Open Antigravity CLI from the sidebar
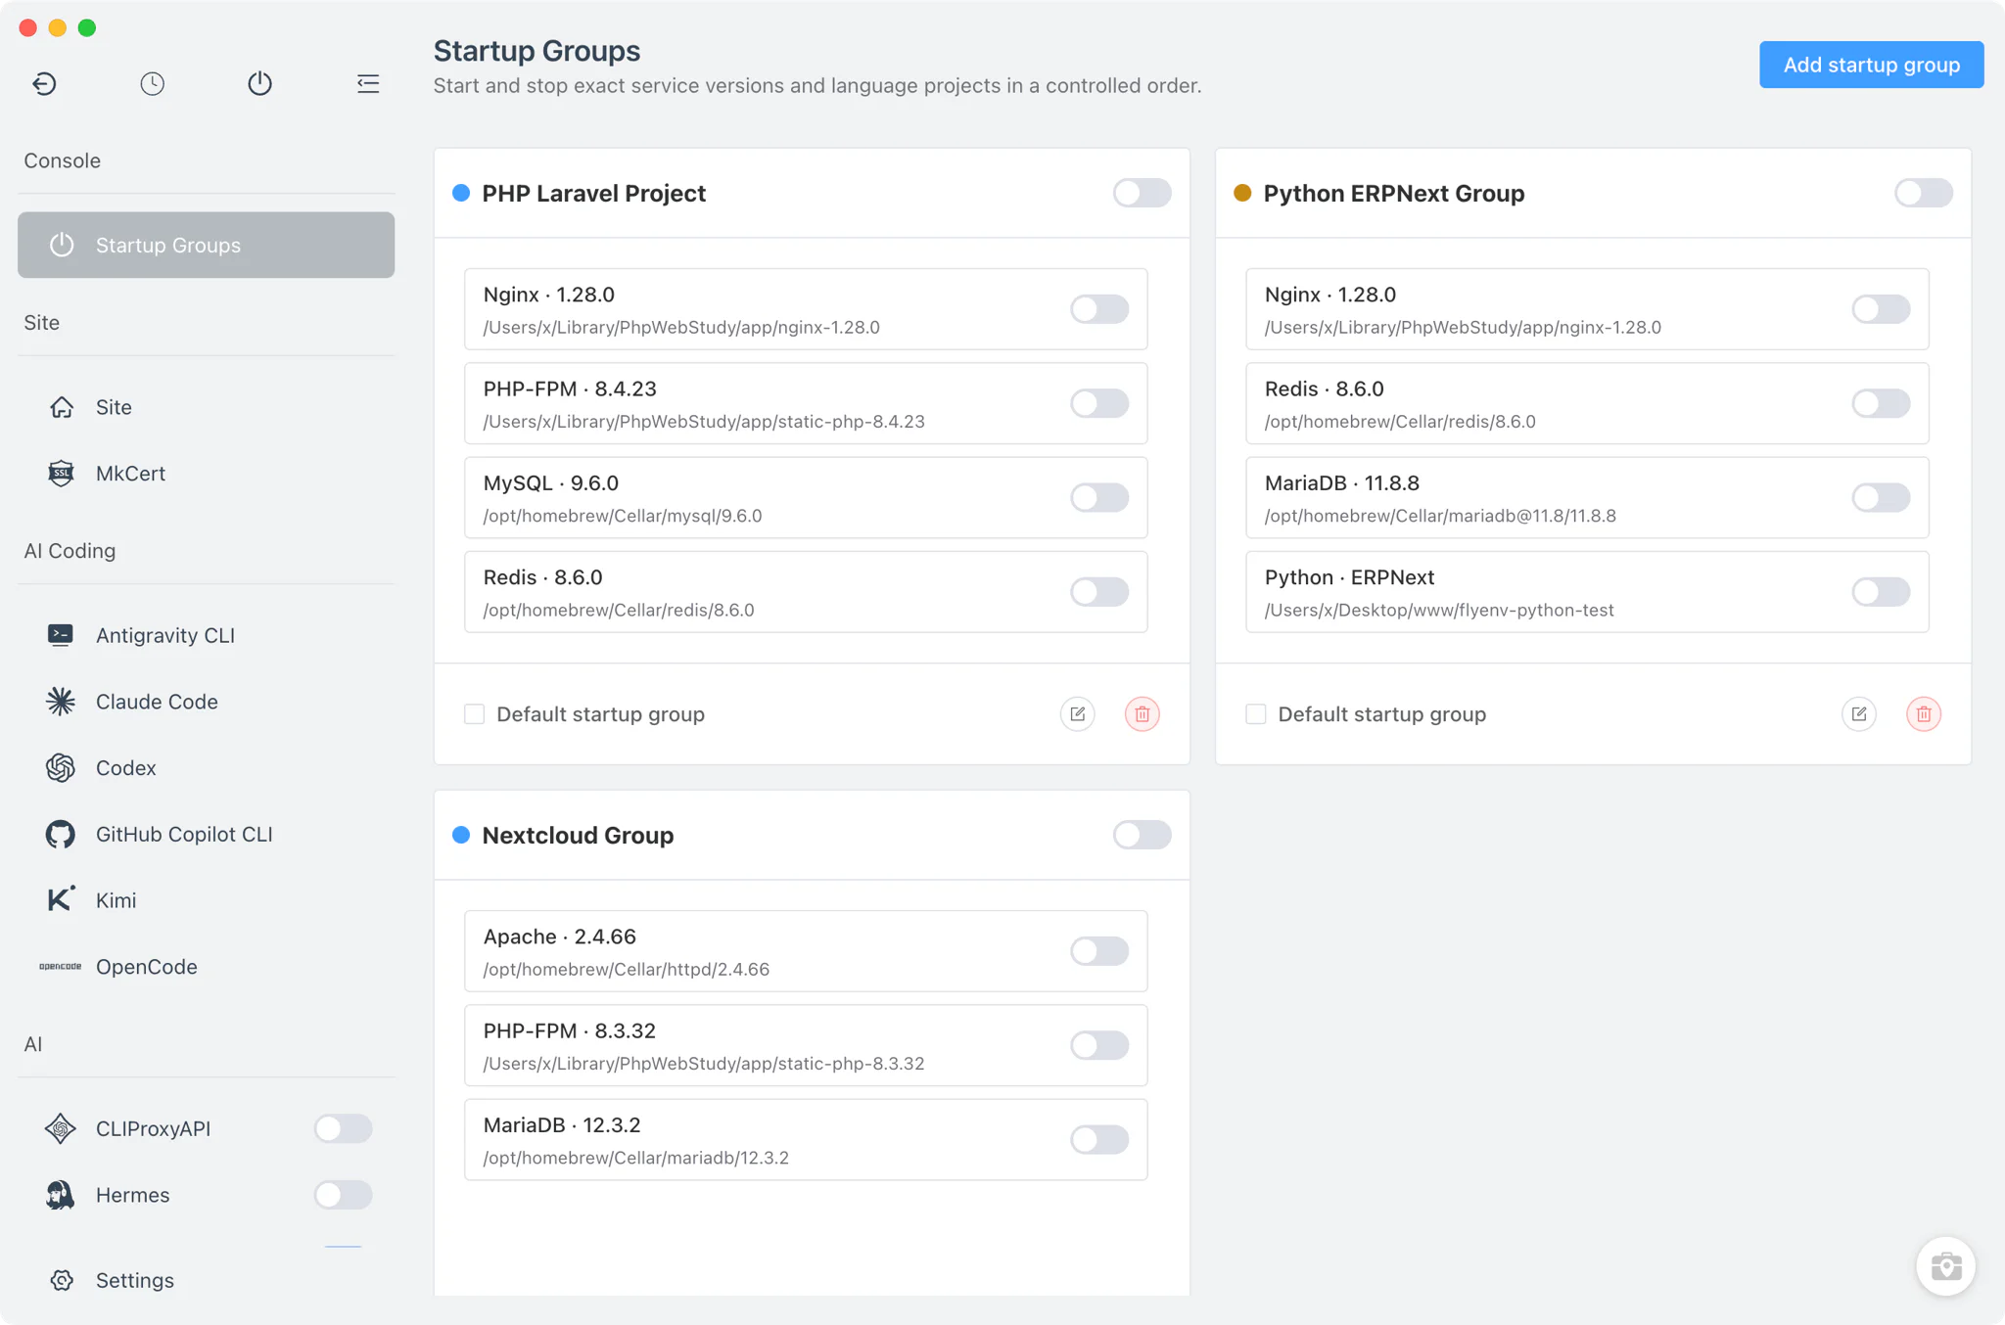 coord(206,635)
